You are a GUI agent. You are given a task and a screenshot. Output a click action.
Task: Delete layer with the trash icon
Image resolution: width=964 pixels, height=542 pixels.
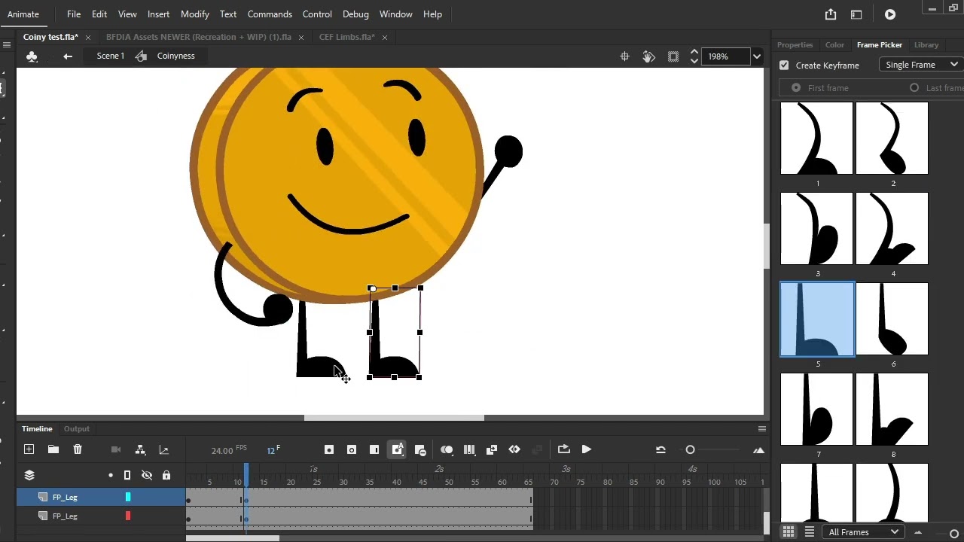(78, 449)
